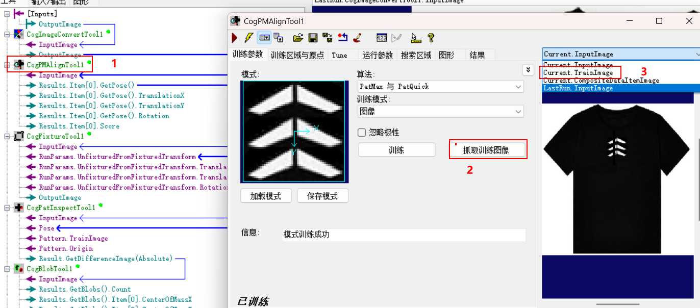The width and height of the screenshot is (700, 308).
Task: Collapse the CogPMAlignTool1 tree node
Action: tap(7, 65)
